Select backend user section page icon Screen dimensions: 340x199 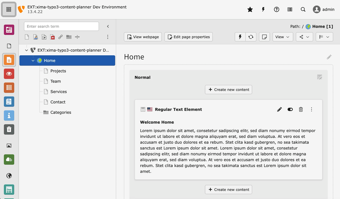click(x=35, y=37)
